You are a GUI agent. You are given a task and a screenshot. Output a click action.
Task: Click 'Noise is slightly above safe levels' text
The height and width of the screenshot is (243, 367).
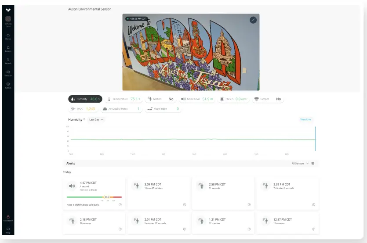tap(83, 205)
